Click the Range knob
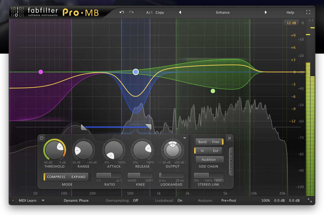The width and height of the screenshot is (324, 215). coord(83,150)
